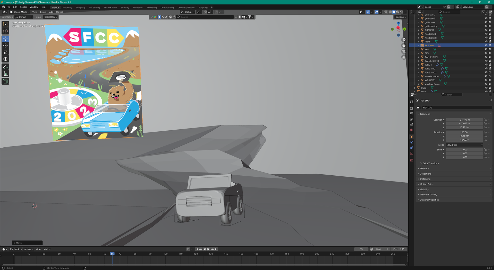
Task: Jump to the animation start frame
Action: click(197, 249)
